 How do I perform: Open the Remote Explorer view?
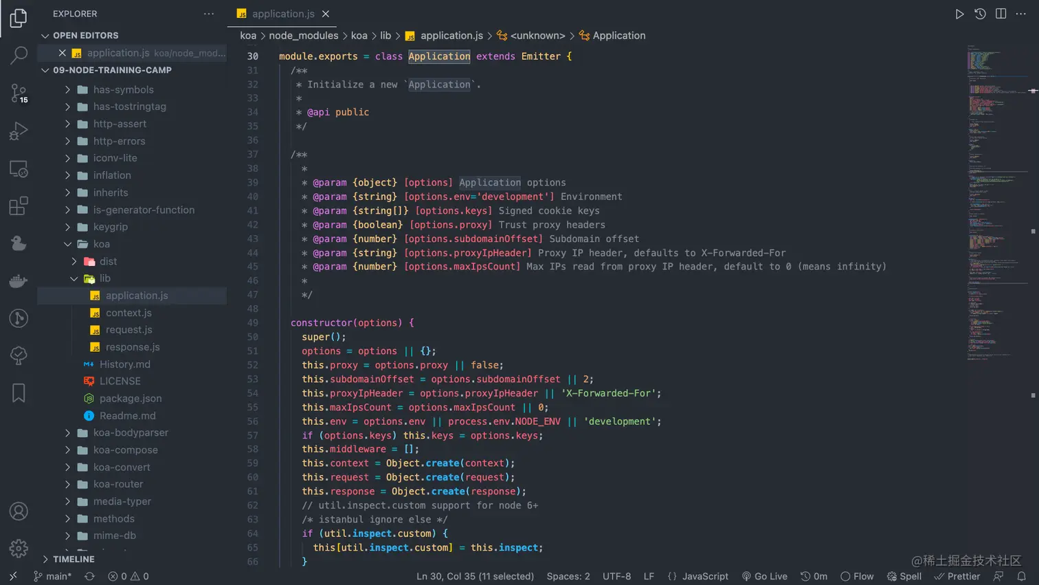pos(19,168)
